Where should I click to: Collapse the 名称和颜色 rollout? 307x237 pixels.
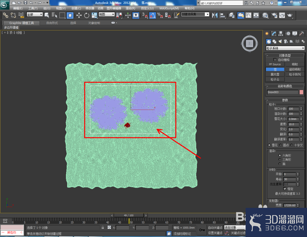click(x=285, y=86)
